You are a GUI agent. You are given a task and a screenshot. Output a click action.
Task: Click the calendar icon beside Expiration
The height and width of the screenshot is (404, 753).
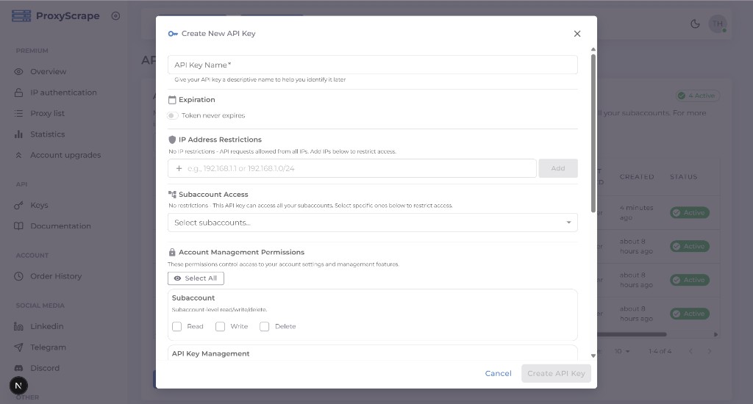(x=172, y=100)
